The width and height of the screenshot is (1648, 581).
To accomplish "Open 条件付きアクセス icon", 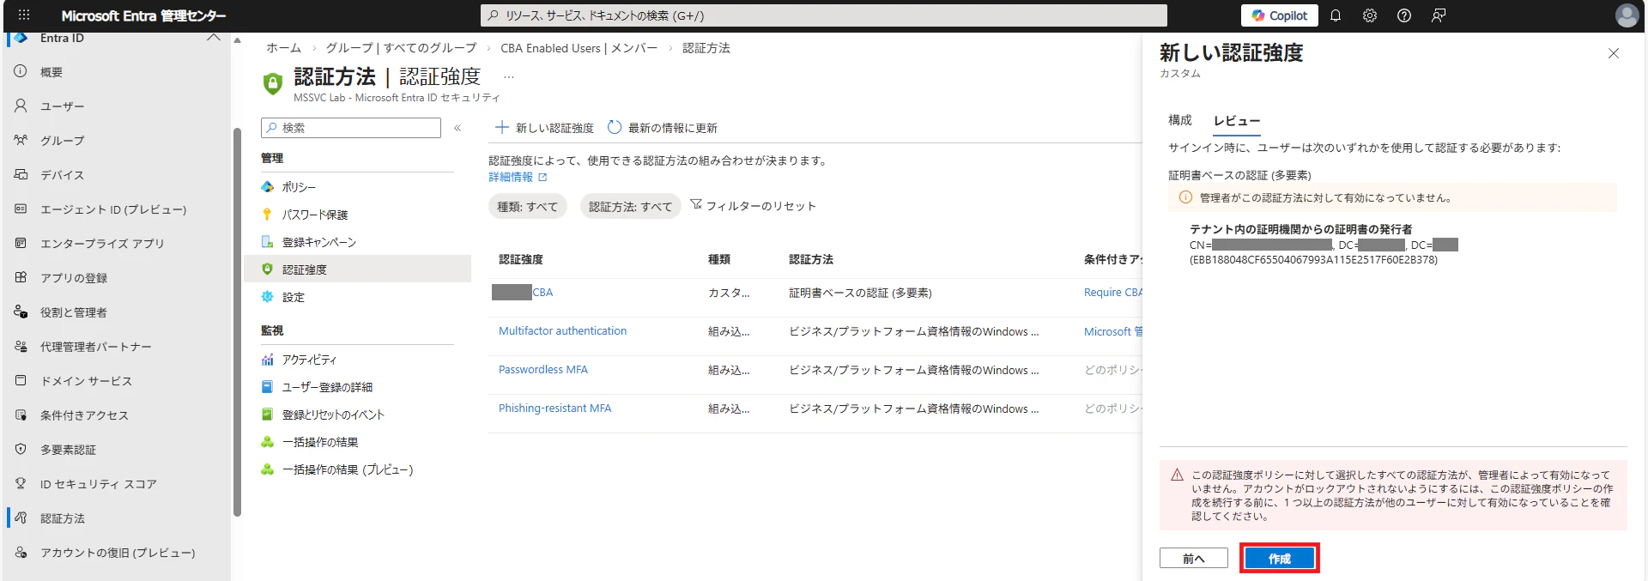I will coord(21,415).
